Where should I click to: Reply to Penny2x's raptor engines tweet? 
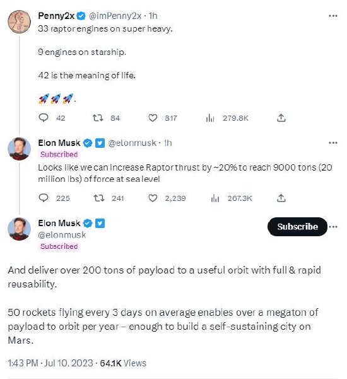point(44,117)
